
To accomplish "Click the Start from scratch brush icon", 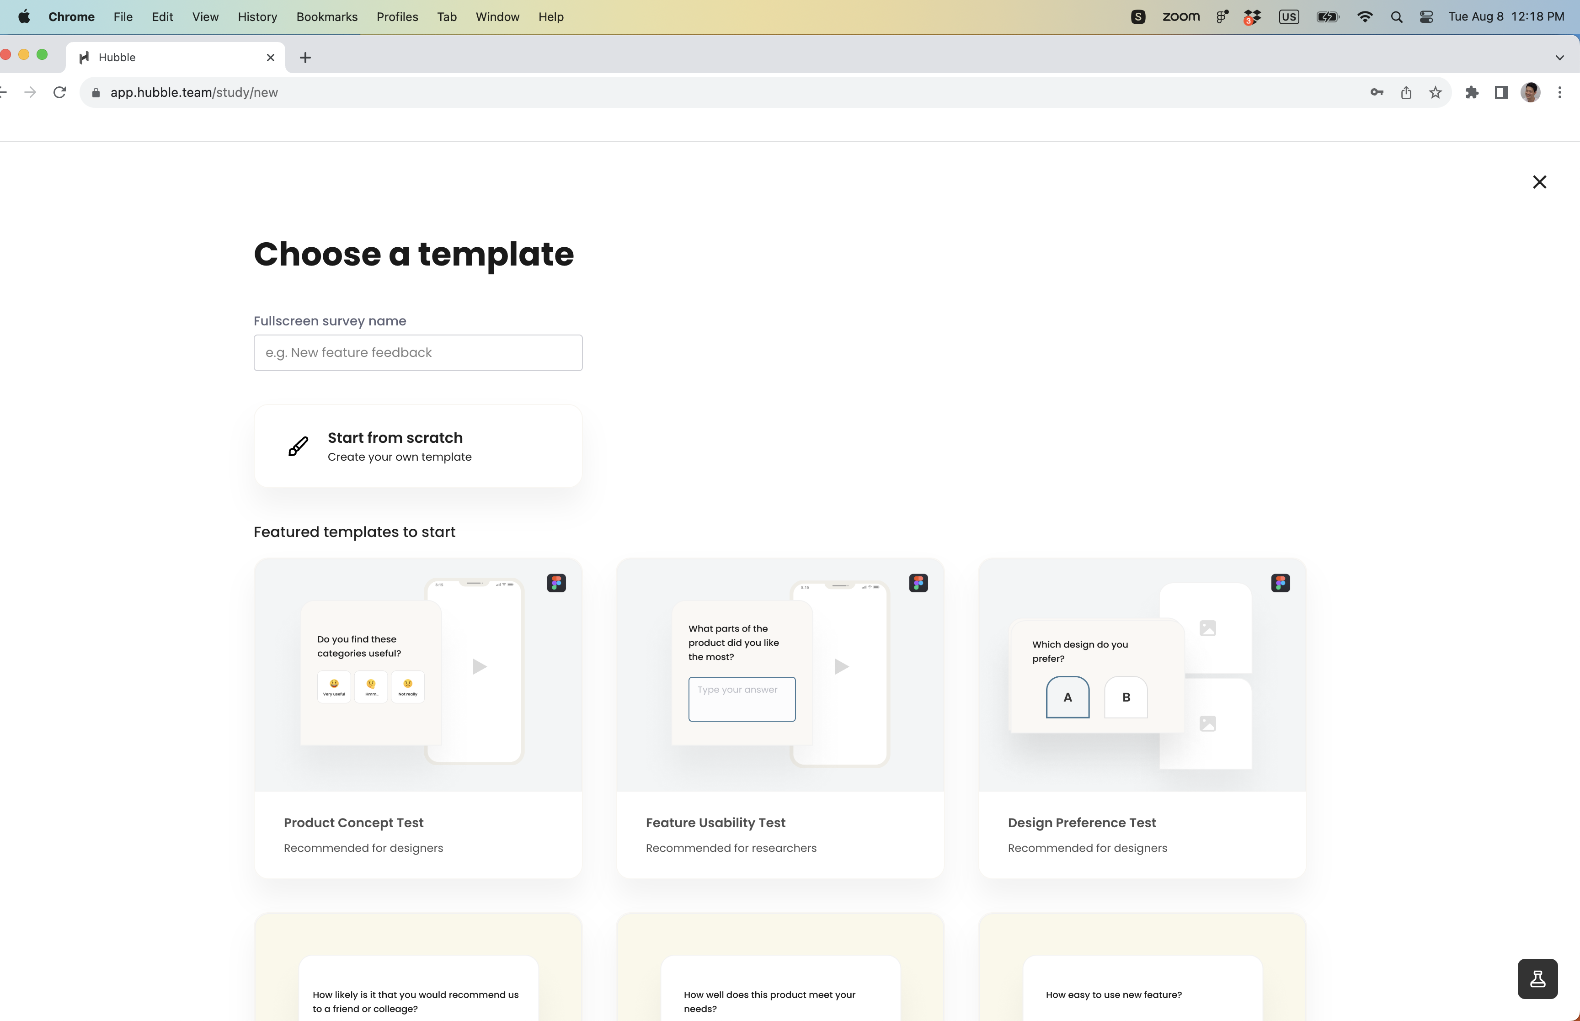I will click(299, 446).
